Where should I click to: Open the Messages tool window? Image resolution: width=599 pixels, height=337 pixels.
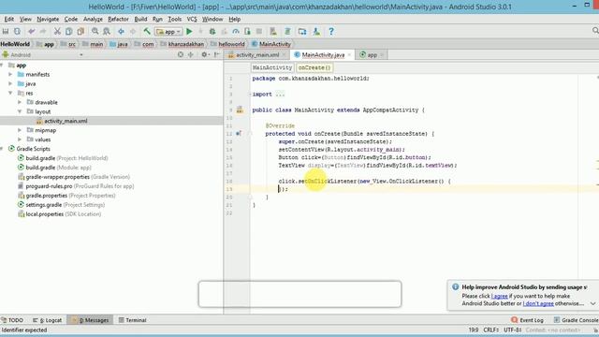click(x=90, y=320)
